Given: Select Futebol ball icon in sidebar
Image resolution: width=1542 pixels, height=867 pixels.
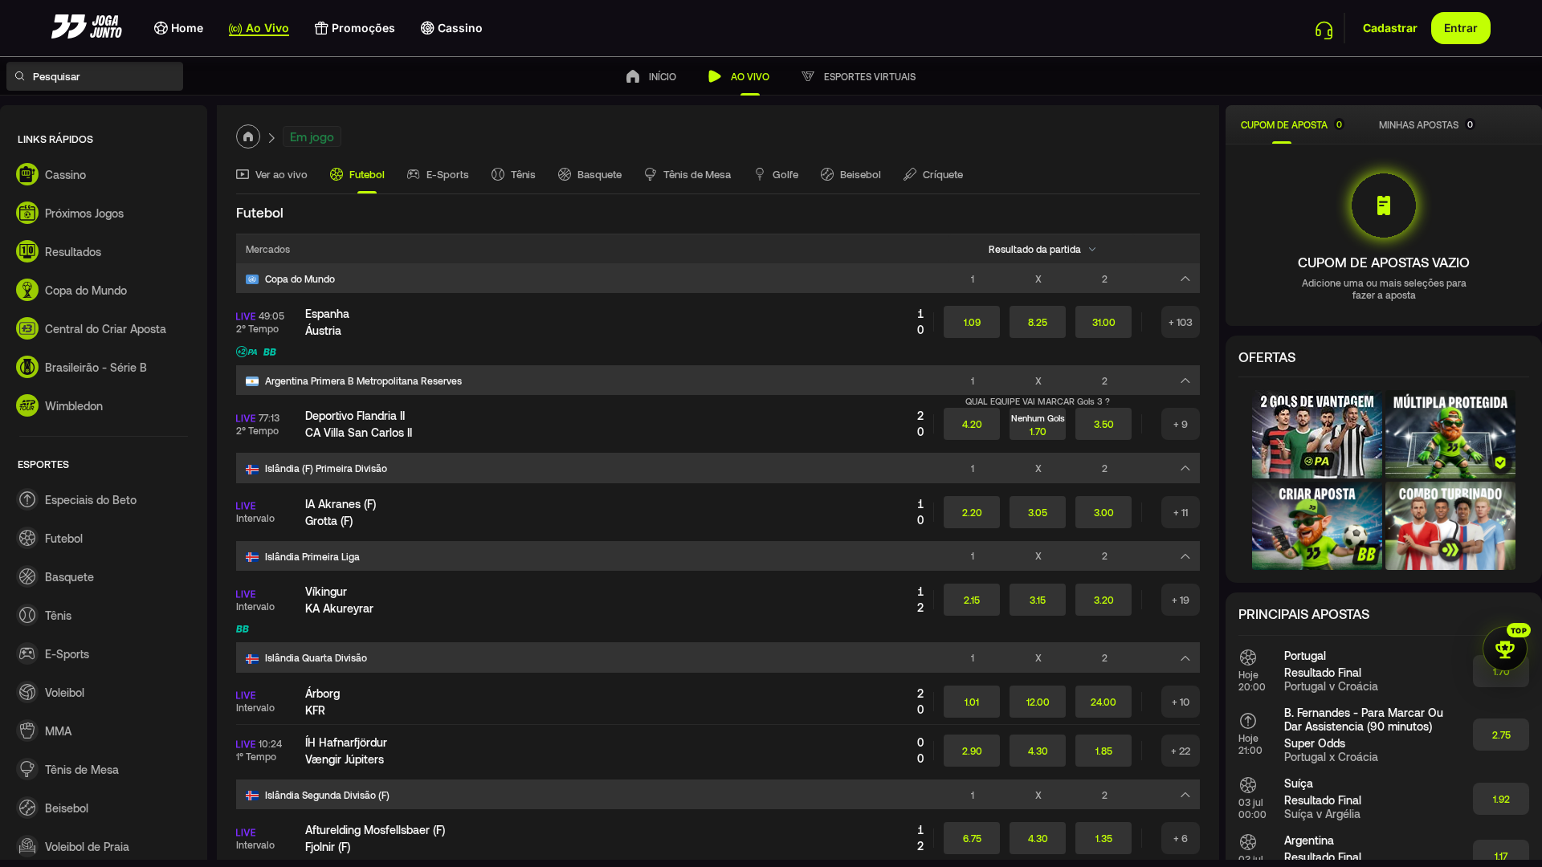Looking at the screenshot, I should pyautogui.click(x=27, y=538).
